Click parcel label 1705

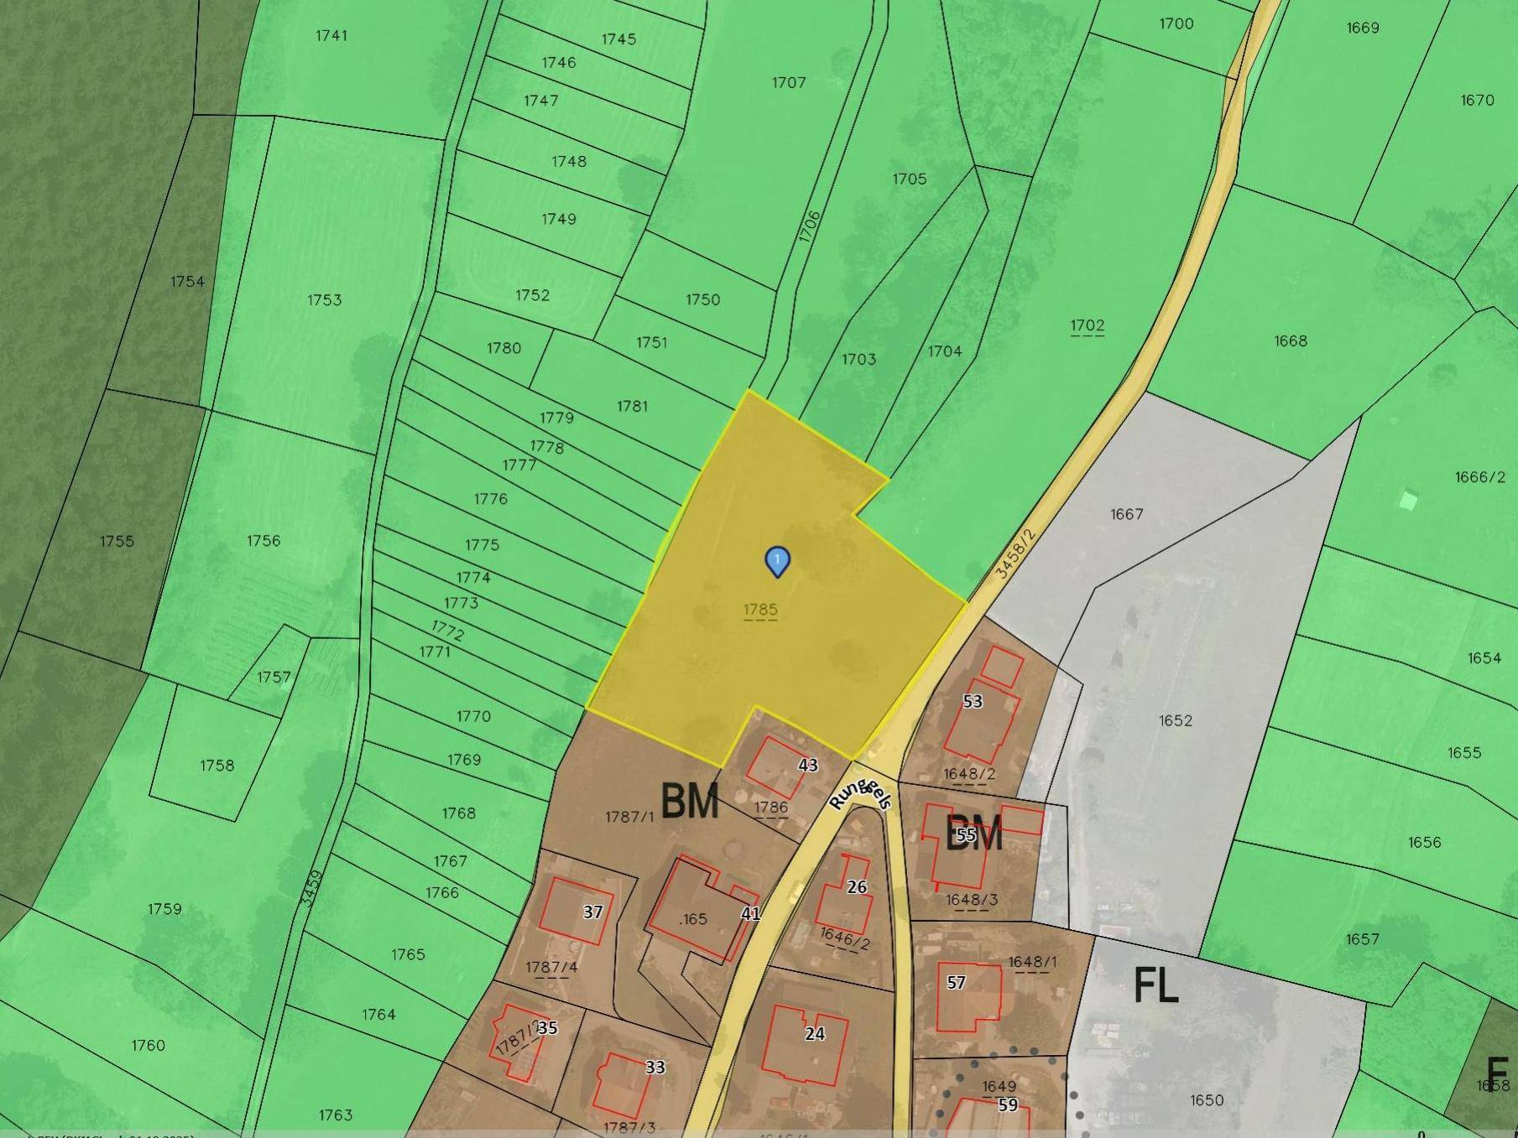pyautogui.click(x=910, y=179)
